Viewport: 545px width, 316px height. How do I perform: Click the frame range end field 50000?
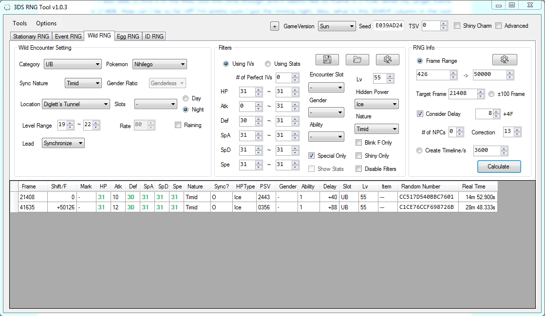pos(489,74)
